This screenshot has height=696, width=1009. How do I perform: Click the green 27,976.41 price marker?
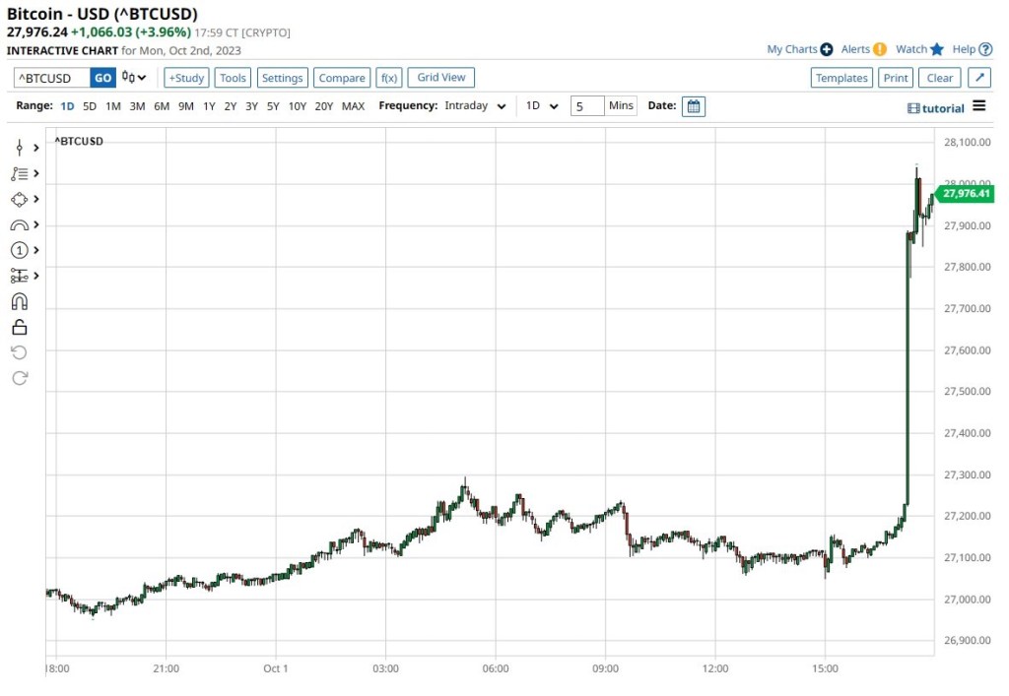point(965,194)
